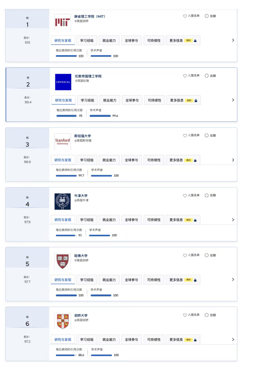Screen dimensions: 277x373
Task: Click the heart shortlist icon for Oxford
Action: point(185,195)
